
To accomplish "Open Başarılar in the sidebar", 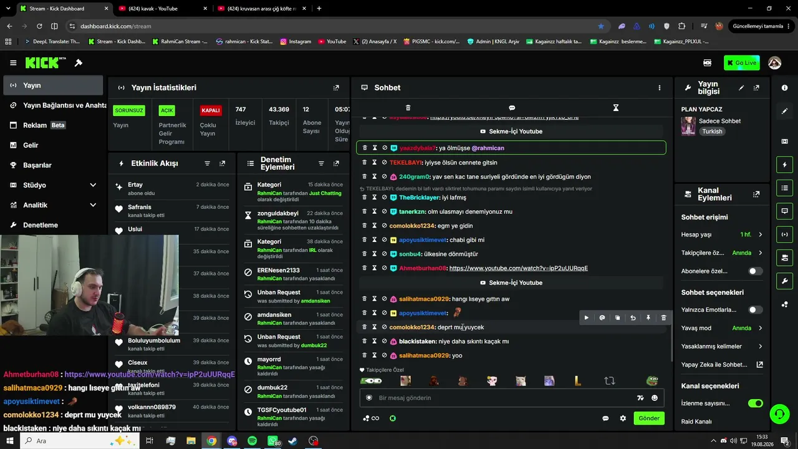I will (52, 165).
